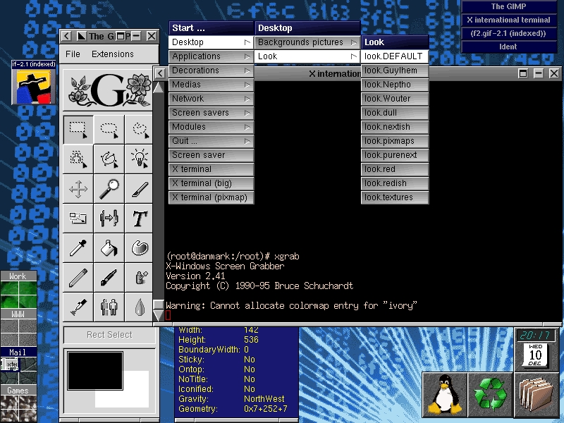Viewport: 564px width, 423px height.
Task: Activate the Paintbrush tool
Action: tap(109, 277)
